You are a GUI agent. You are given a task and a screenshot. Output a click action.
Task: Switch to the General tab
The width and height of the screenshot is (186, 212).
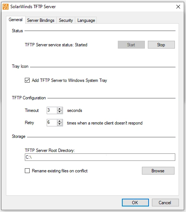point(16,20)
